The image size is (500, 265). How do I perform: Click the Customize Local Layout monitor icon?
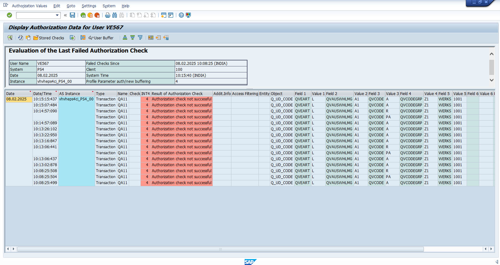pyautogui.click(x=188, y=15)
